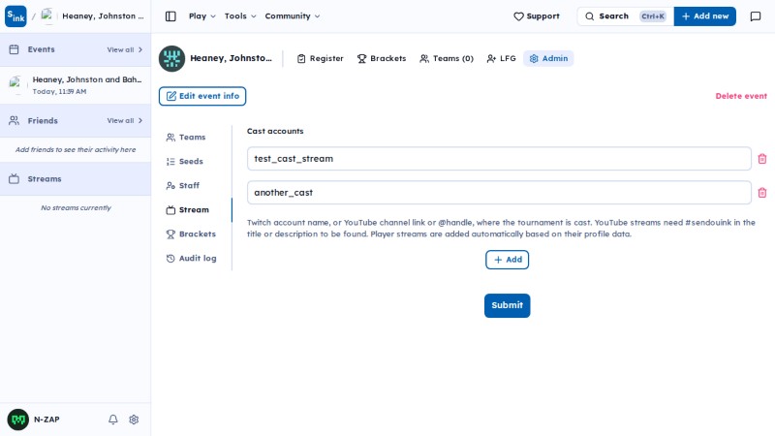Click the Heaney, Johnston breadcrumb title
Image resolution: width=775 pixels, height=436 pixels.
tap(103, 16)
